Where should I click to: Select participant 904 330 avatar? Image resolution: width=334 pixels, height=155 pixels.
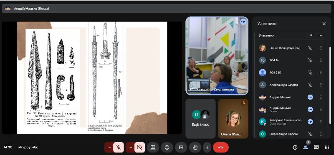coord(263,72)
